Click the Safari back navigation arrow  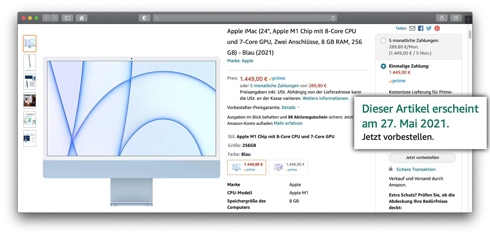tap(46, 18)
